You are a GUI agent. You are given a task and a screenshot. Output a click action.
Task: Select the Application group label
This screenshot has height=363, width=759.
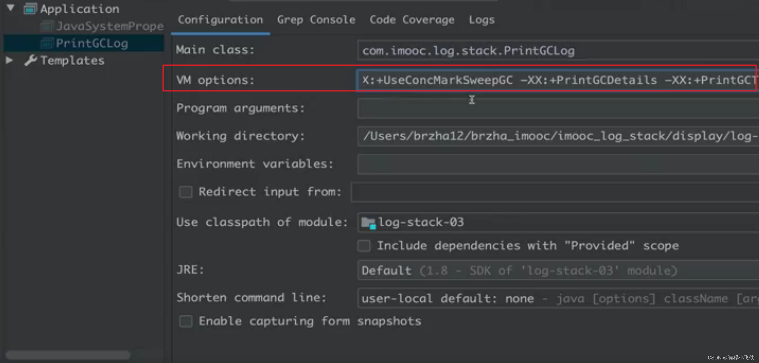(x=80, y=9)
